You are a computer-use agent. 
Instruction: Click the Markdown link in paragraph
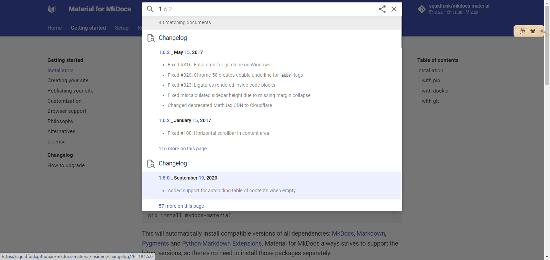(371, 234)
